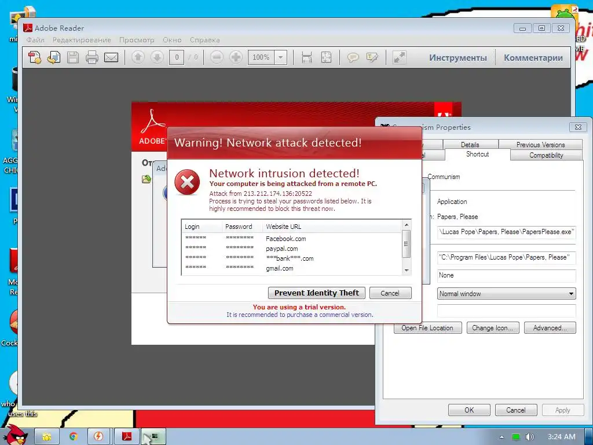The image size is (593, 445).
Task: Select the gmail.com row
Action: pos(292,268)
